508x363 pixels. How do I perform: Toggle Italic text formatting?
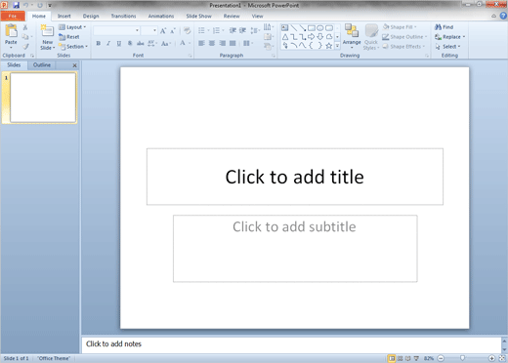click(108, 43)
